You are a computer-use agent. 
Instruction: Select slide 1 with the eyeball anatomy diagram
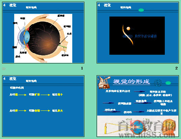click(43, 33)
